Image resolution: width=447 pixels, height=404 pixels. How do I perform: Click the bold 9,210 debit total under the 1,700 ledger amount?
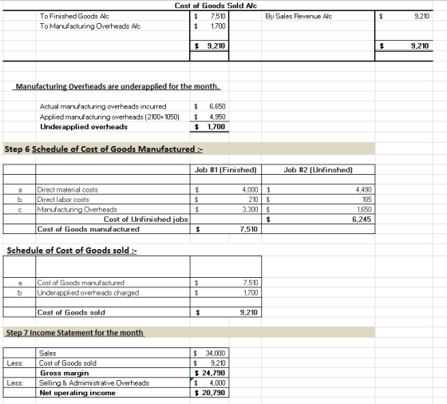pyautogui.click(x=216, y=46)
